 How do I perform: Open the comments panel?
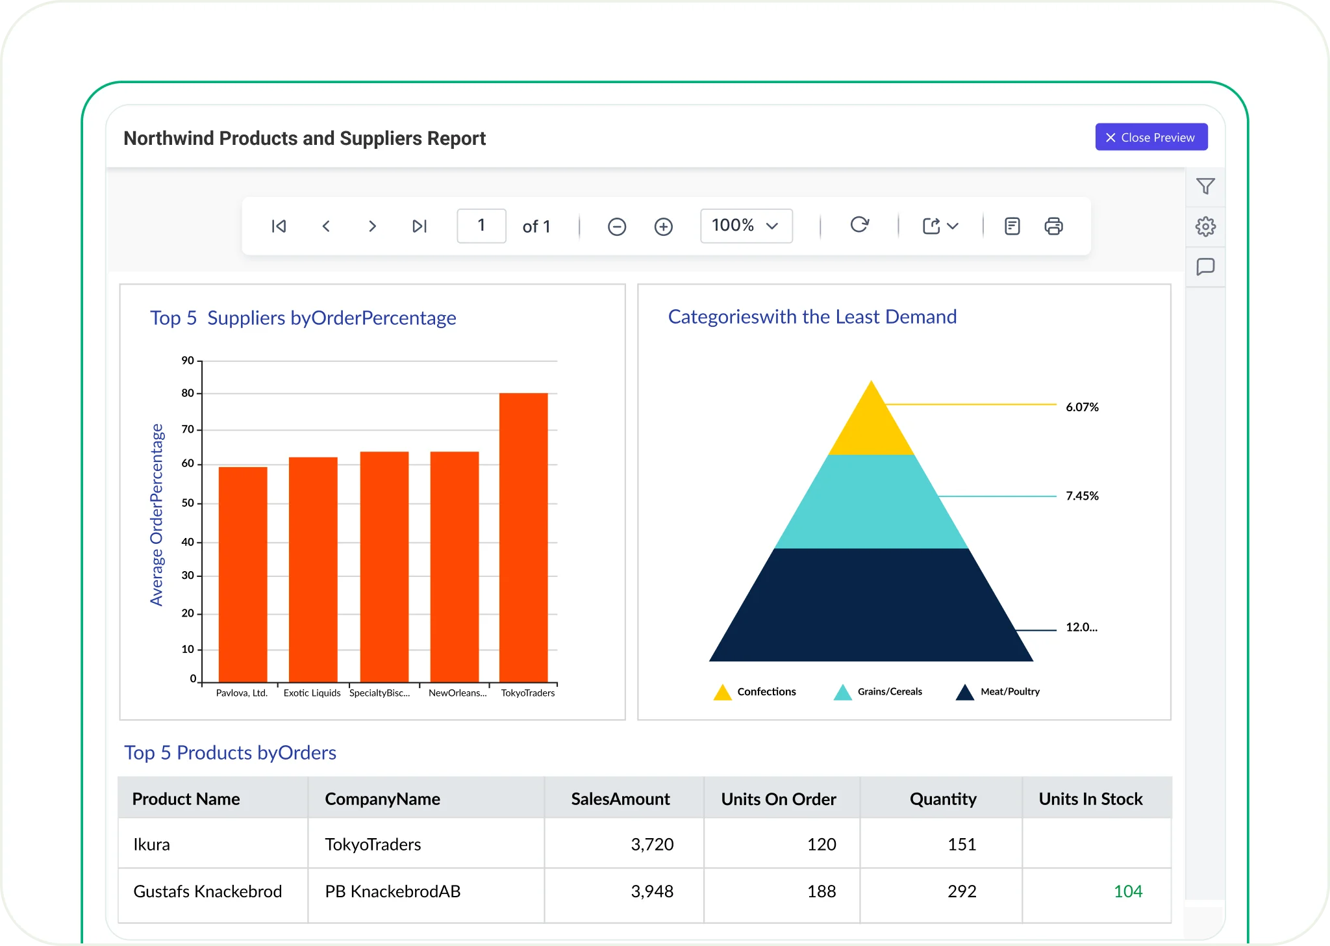click(x=1205, y=267)
